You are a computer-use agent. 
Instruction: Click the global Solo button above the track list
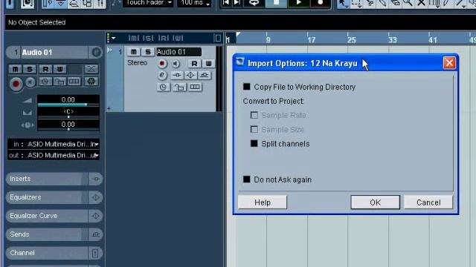(148, 38)
